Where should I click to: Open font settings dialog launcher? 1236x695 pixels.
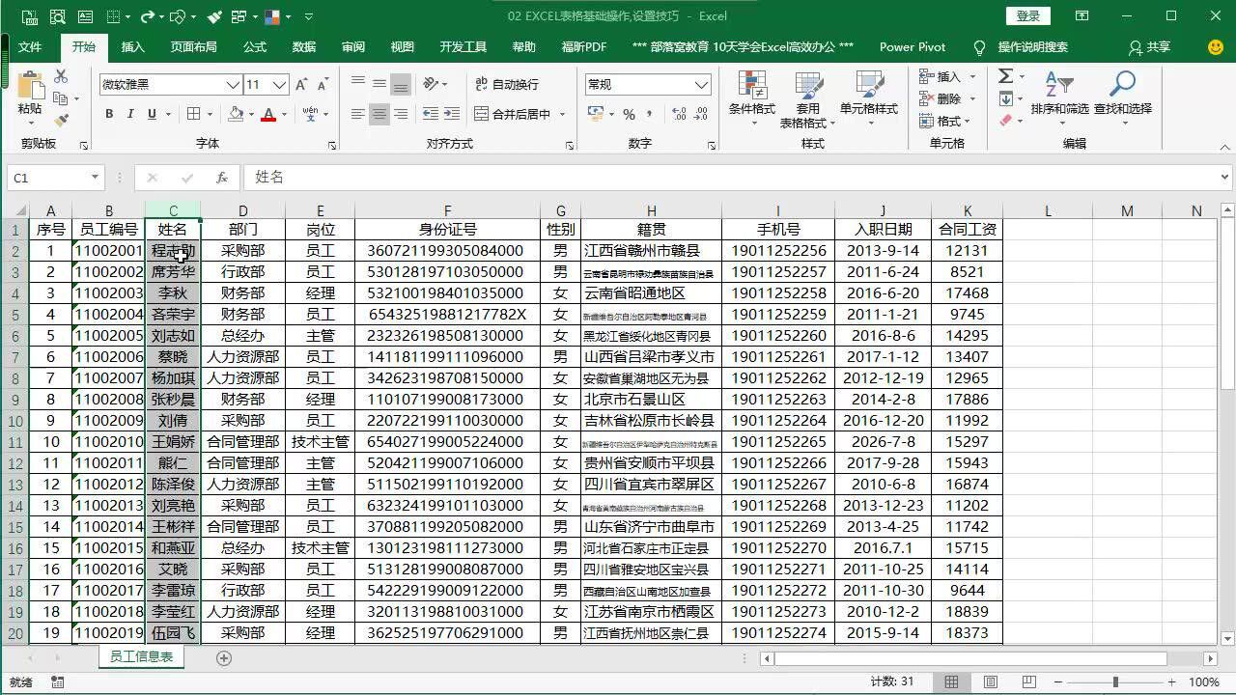point(331,145)
